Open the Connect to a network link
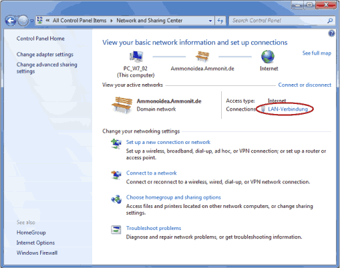 [152, 173]
